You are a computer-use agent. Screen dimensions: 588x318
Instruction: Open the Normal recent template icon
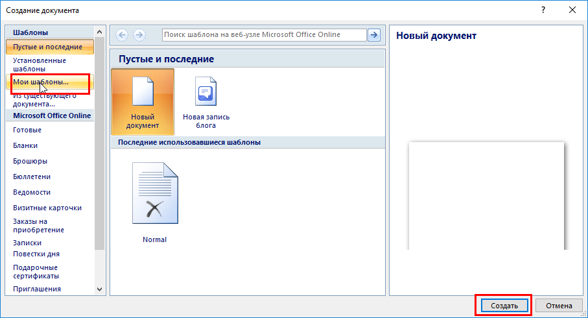point(155,193)
